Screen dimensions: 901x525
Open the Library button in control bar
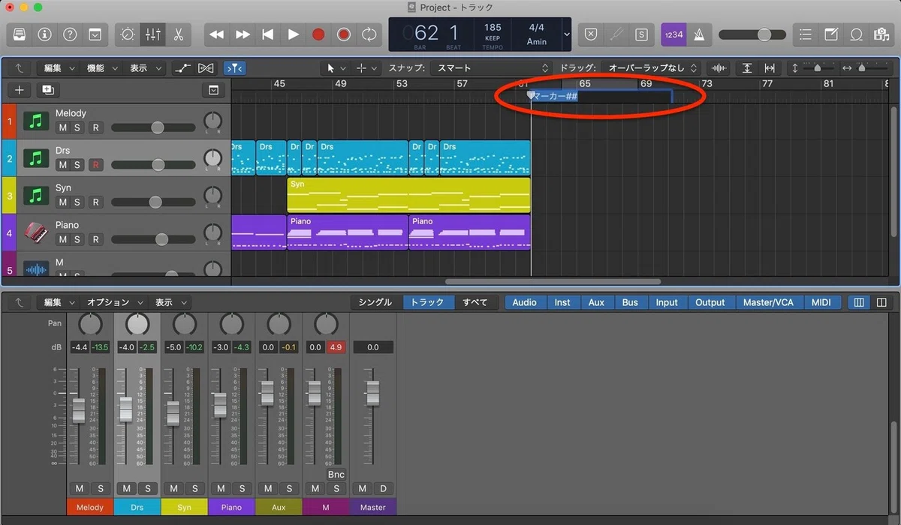coord(19,34)
